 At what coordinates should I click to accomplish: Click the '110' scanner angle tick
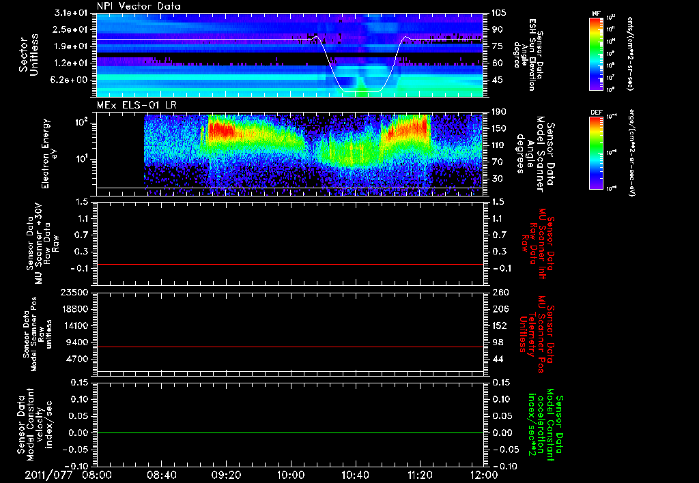click(x=499, y=145)
